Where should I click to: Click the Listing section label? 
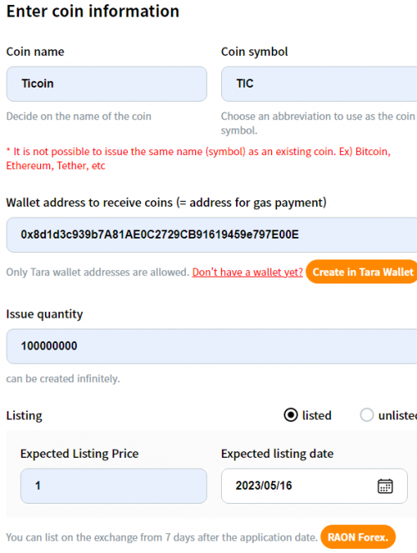(24, 415)
